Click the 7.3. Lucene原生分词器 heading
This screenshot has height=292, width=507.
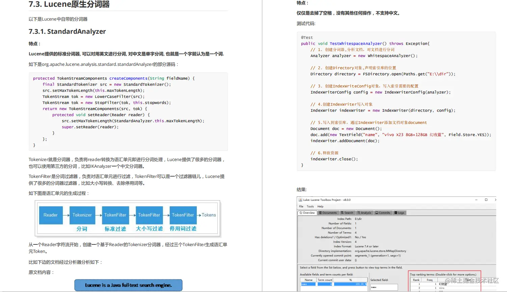(x=69, y=4)
